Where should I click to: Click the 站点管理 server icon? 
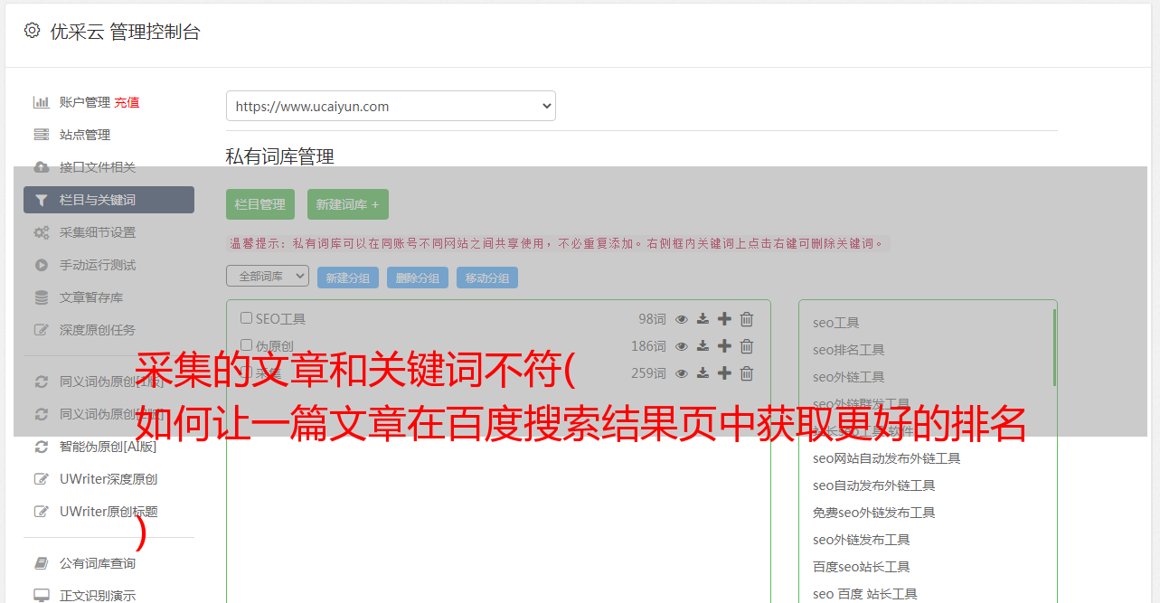click(42, 135)
